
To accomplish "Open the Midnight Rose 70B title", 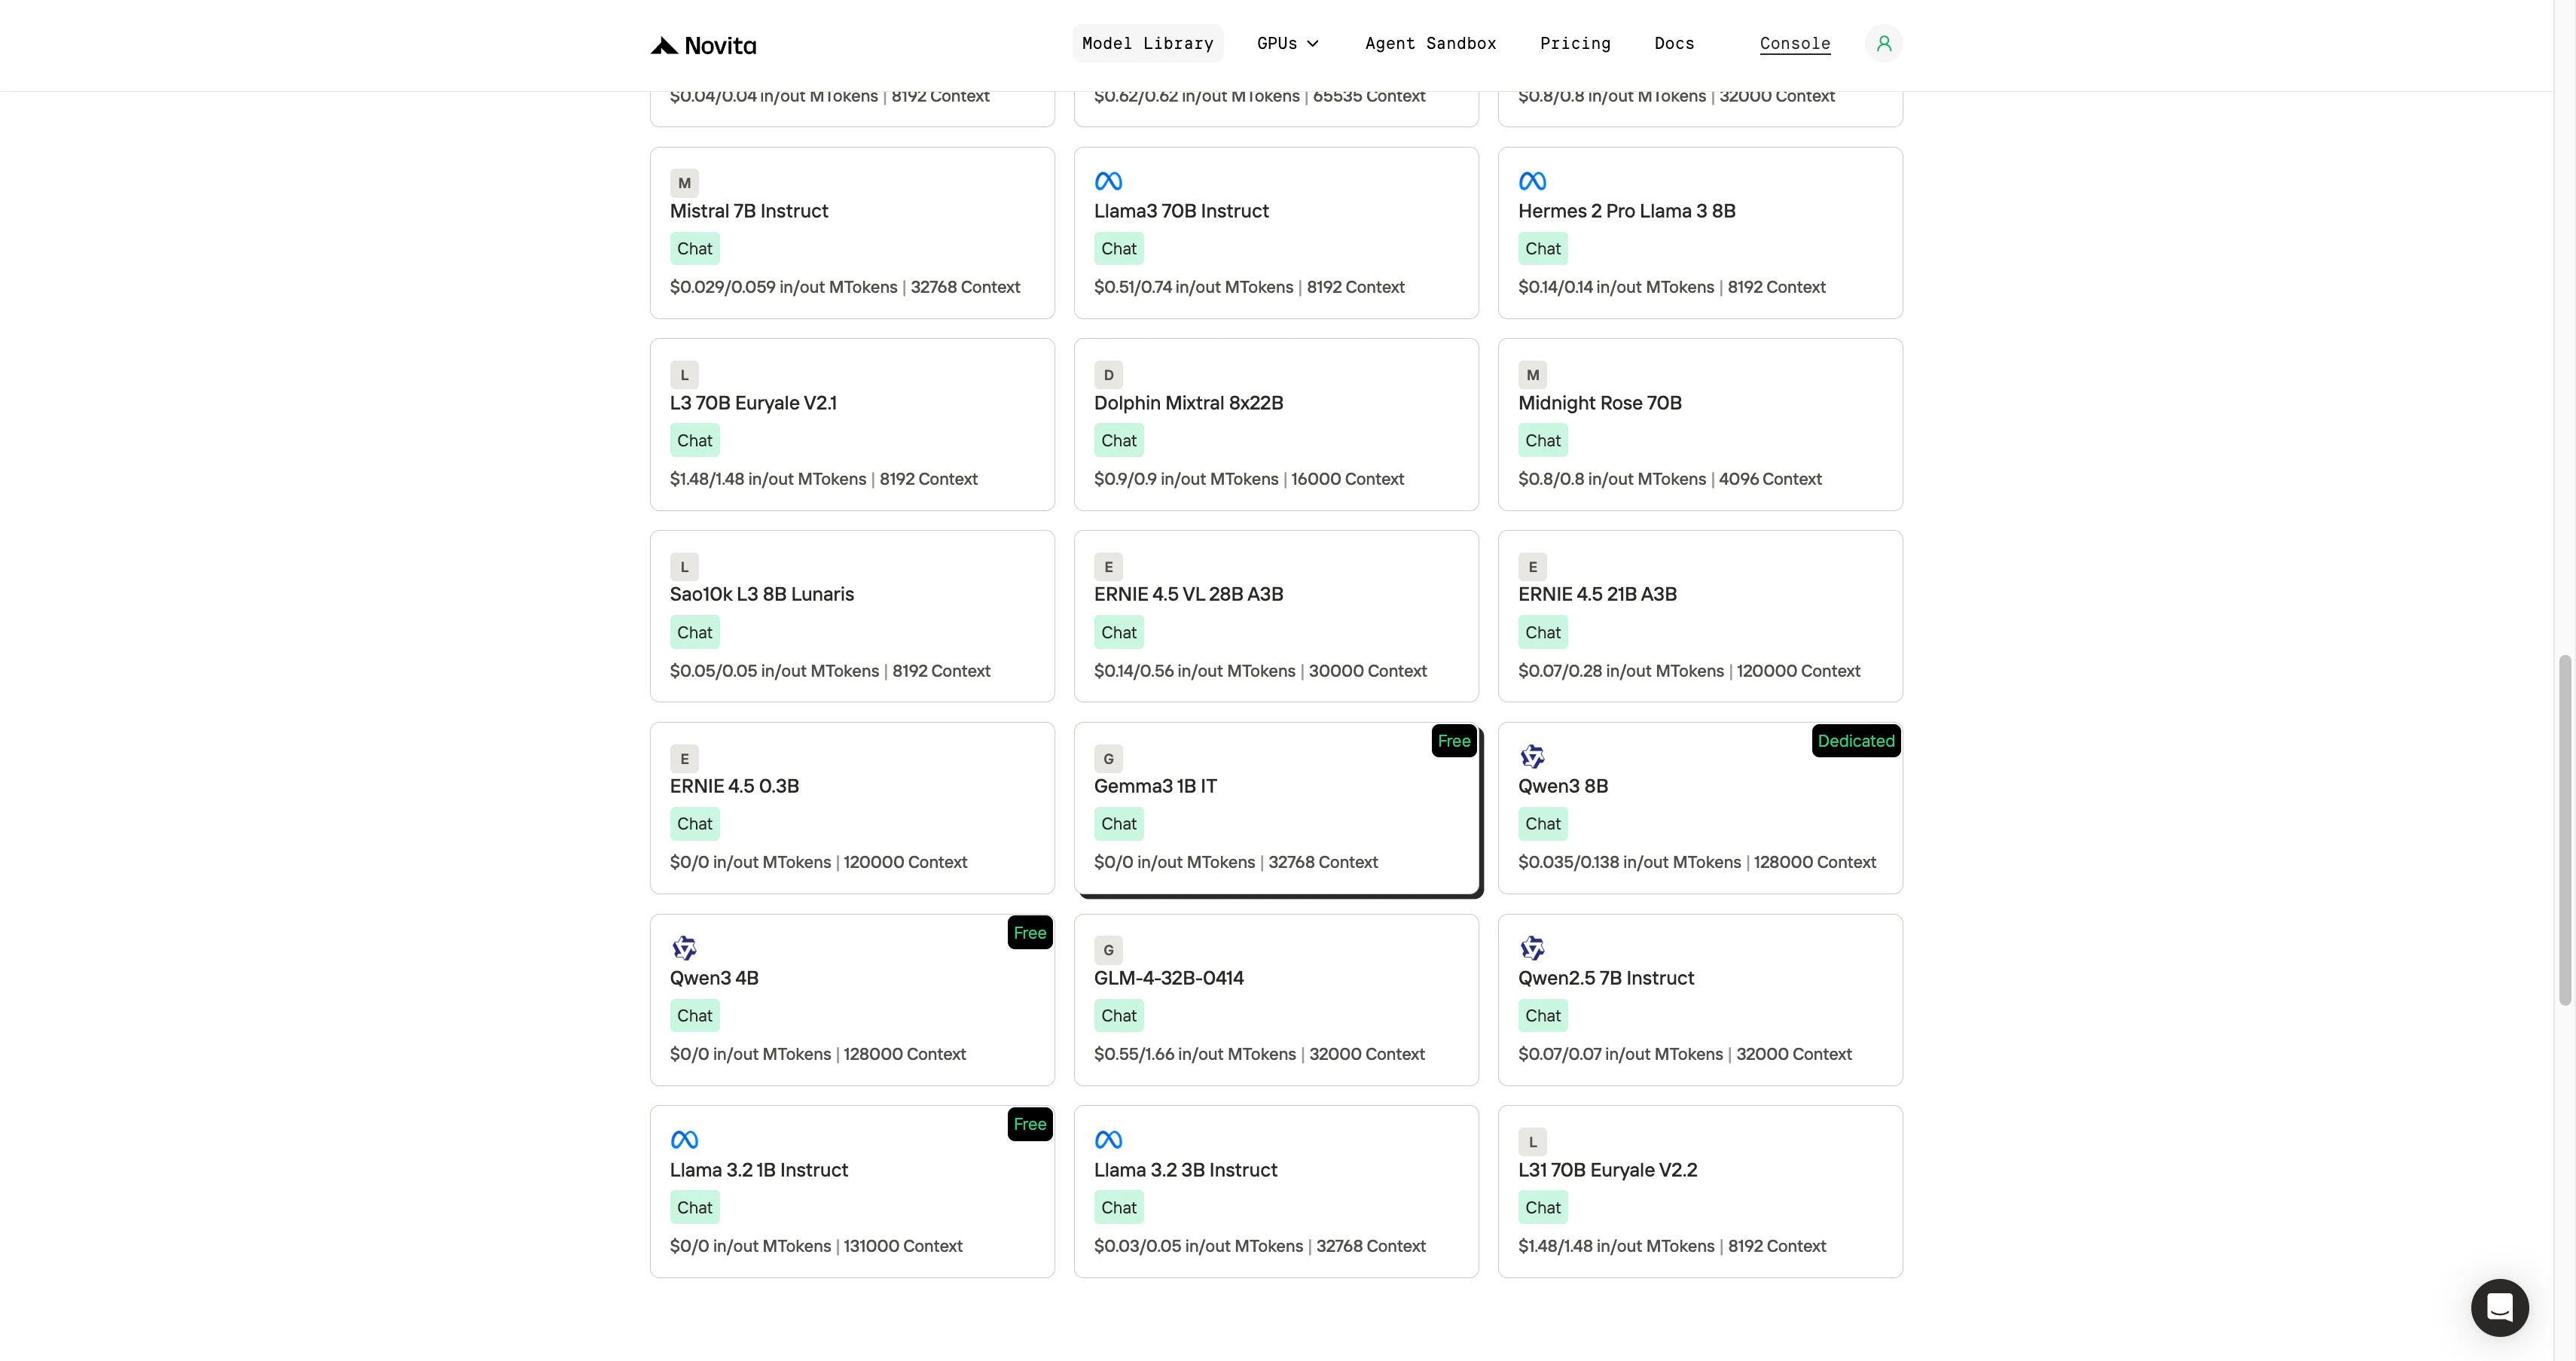I will [1599, 403].
